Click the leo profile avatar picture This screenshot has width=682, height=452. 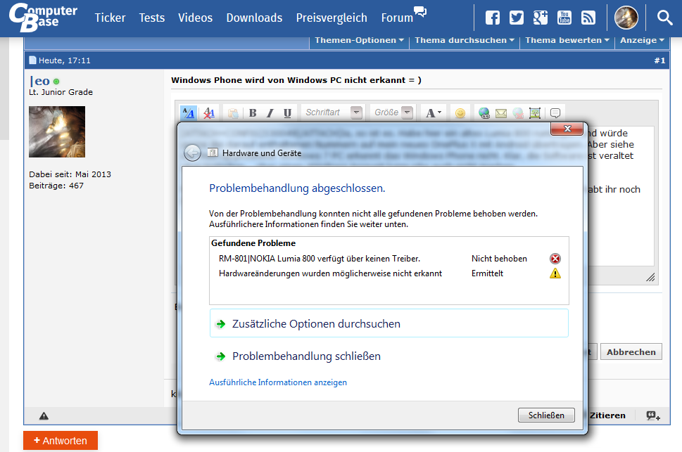coord(57,131)
